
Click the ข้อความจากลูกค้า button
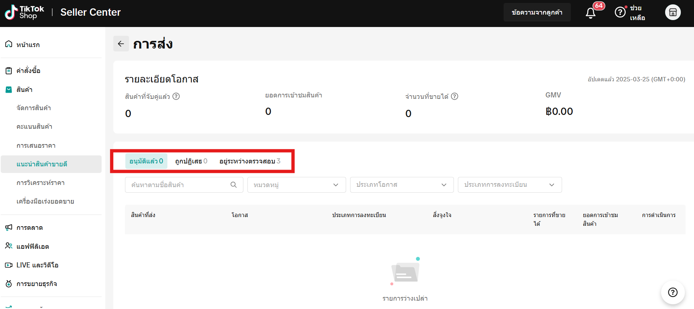coord(537,12)
